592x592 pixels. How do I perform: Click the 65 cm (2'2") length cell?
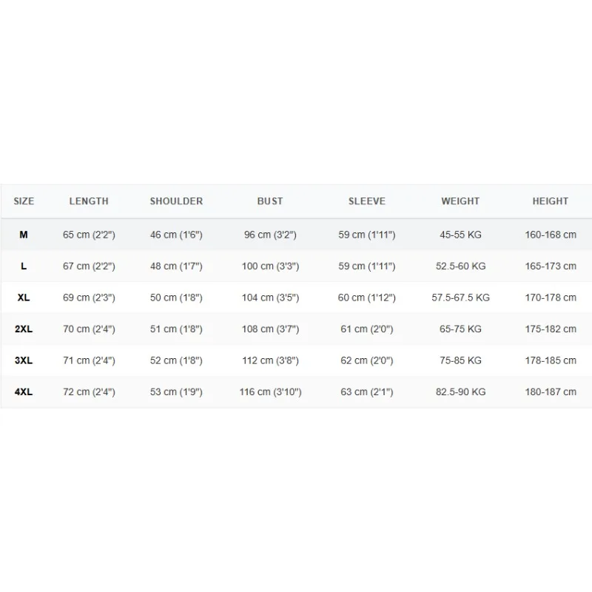point(89,235)
